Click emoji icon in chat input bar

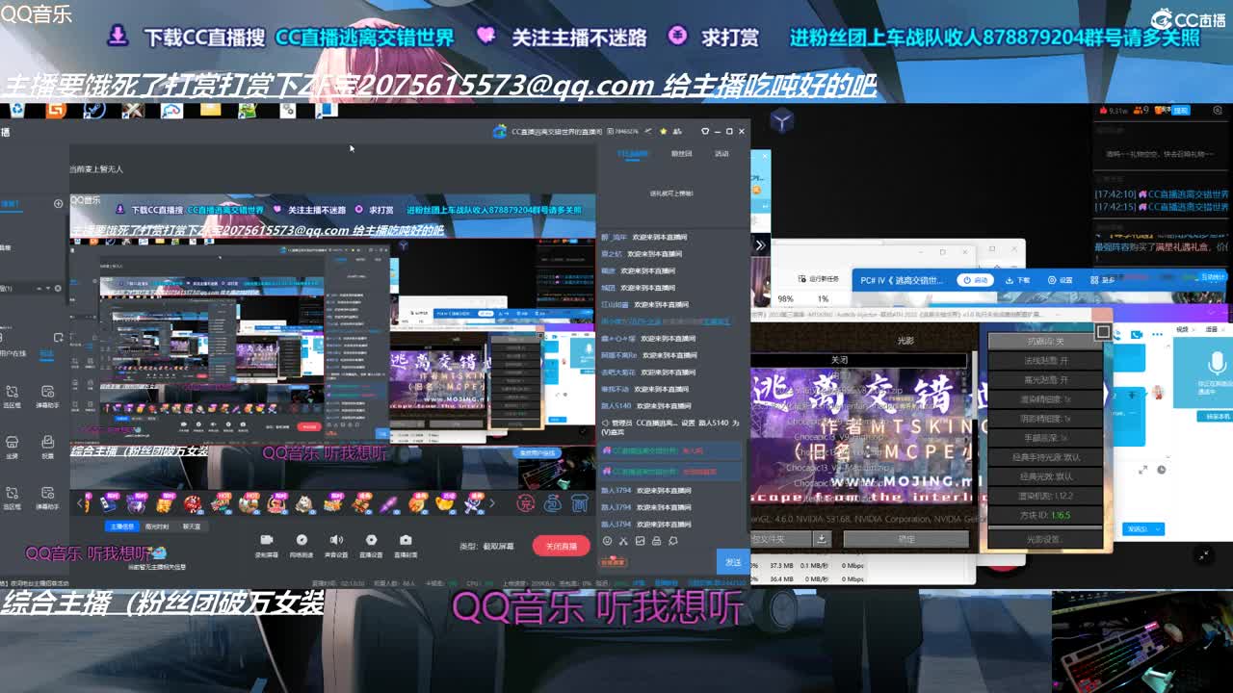tap(607, 541)
